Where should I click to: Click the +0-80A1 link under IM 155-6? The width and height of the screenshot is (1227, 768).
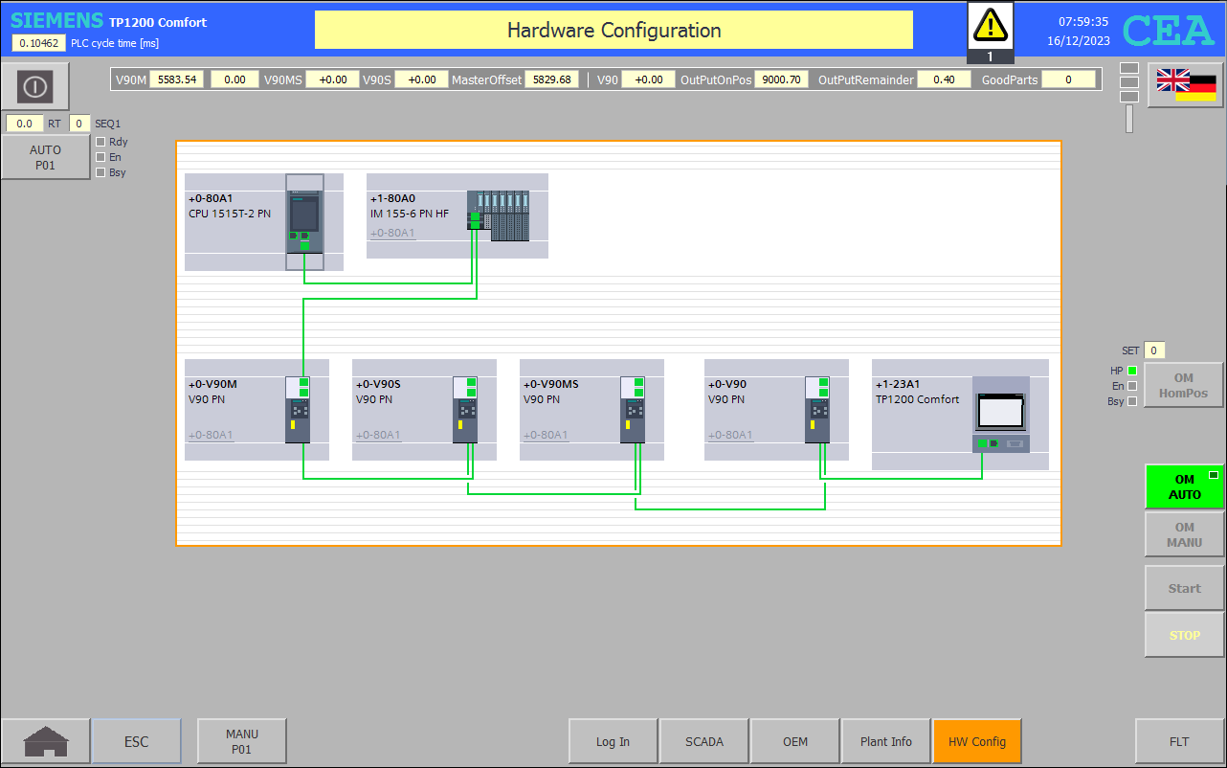[392, 233]
